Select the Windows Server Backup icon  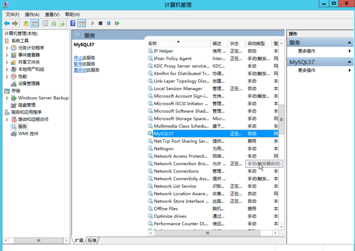click(14, 98)
